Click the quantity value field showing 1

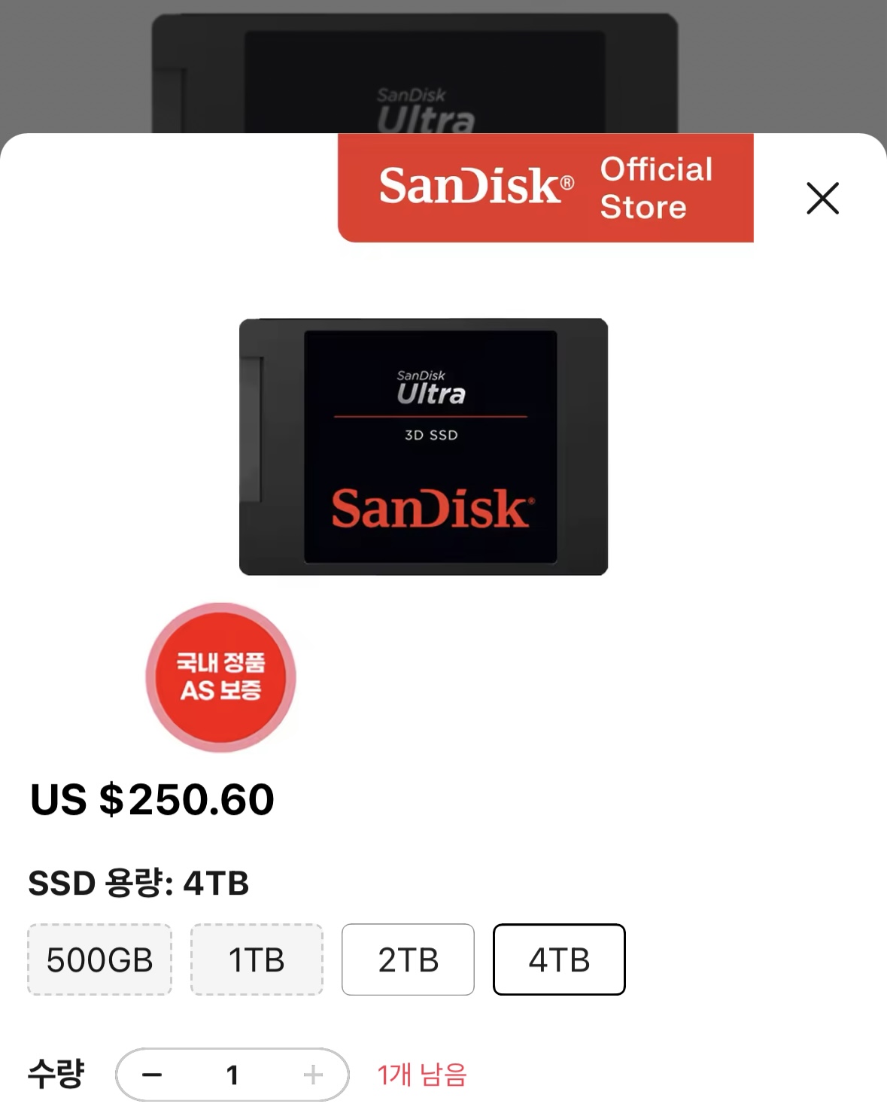click(232, 1075)
